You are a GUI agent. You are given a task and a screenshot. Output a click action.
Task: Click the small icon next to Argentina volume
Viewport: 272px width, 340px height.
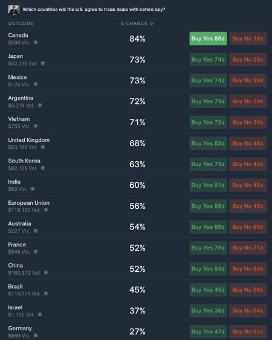pos(40,105)
